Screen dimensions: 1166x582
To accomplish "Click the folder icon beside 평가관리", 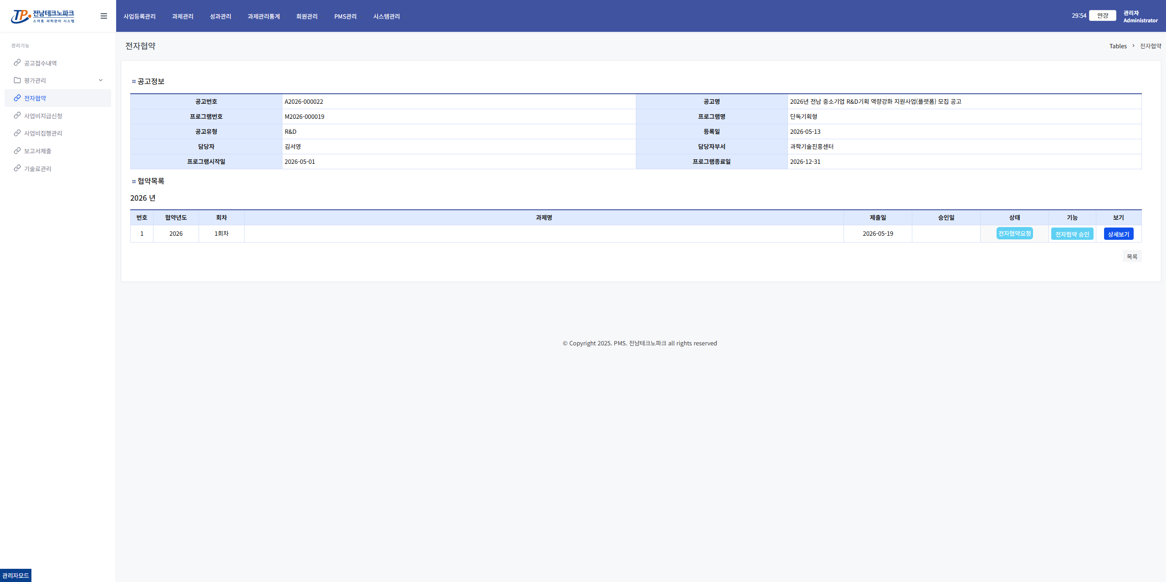I will point(17,80).
